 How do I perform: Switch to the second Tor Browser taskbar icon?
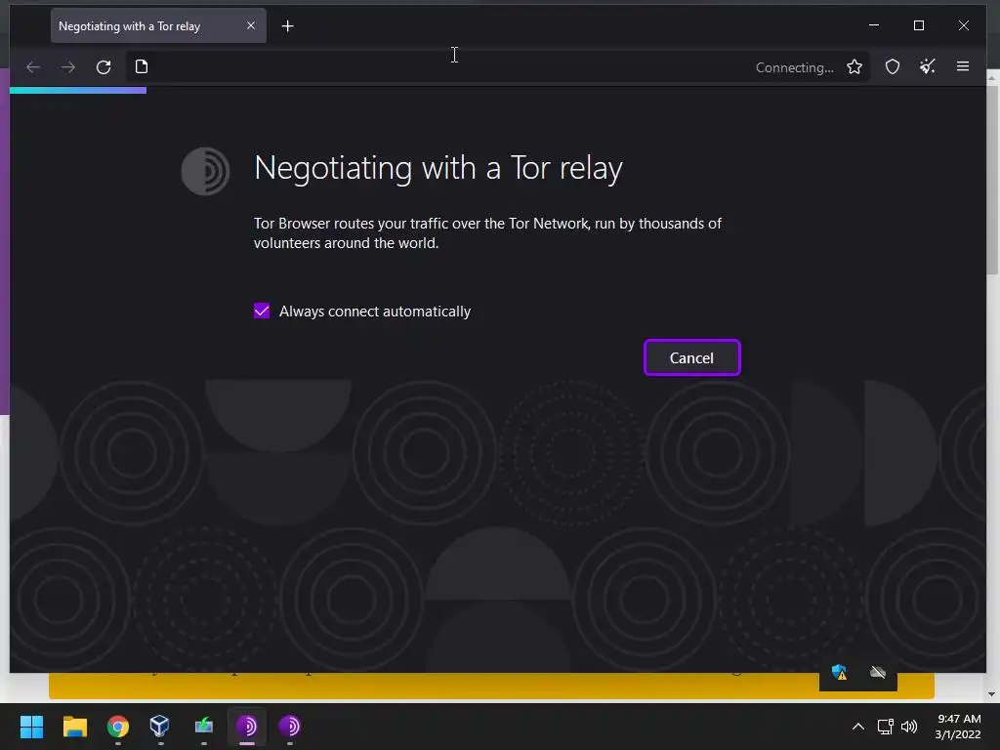(x=289, y=727)
